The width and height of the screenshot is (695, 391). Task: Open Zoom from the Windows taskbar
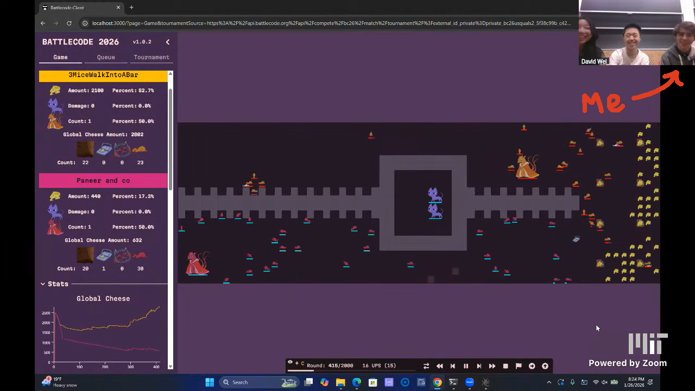coord(470,382)
